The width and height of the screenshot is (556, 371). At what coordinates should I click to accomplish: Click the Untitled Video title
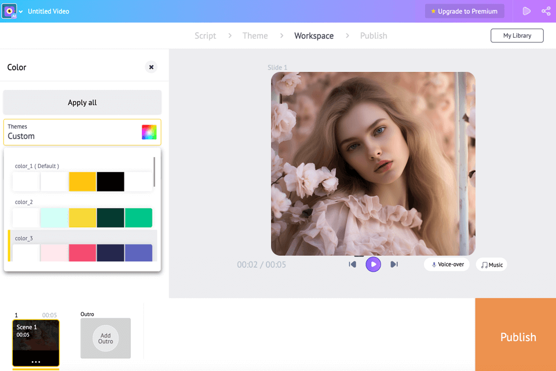point(49,12)
